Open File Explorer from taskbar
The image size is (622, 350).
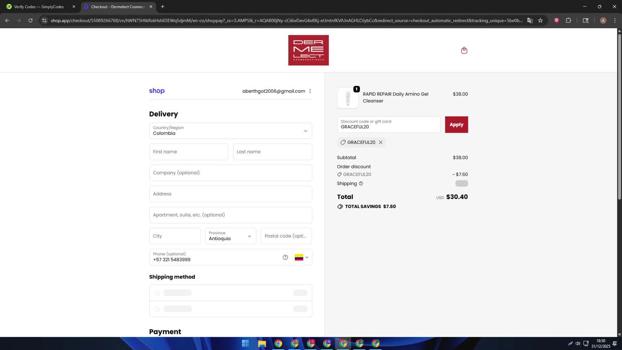tap(262, 343)
